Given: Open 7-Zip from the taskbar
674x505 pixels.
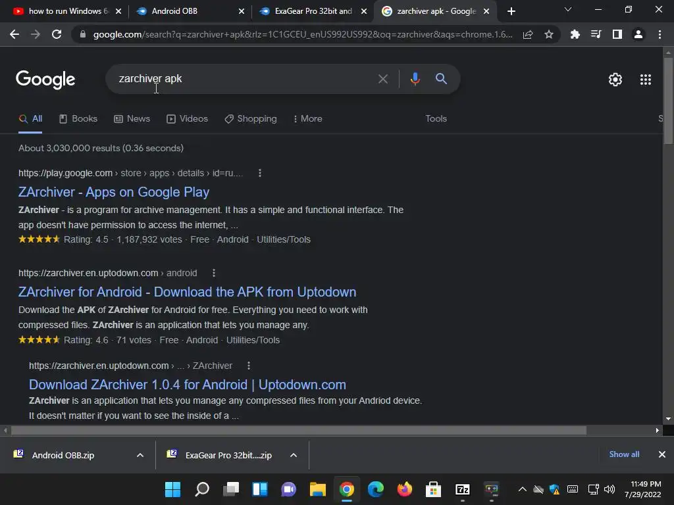Looking at the screenshot, I should [463, 489].
